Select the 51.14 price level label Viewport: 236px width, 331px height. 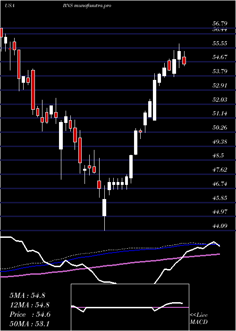(220, 113)
